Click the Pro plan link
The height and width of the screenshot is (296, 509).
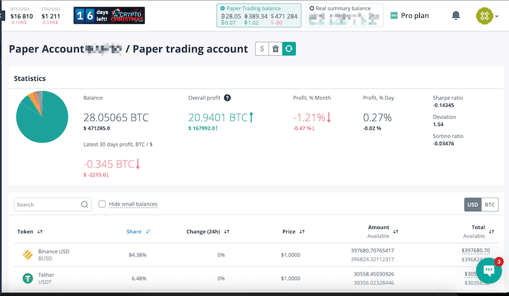(415, 16)
